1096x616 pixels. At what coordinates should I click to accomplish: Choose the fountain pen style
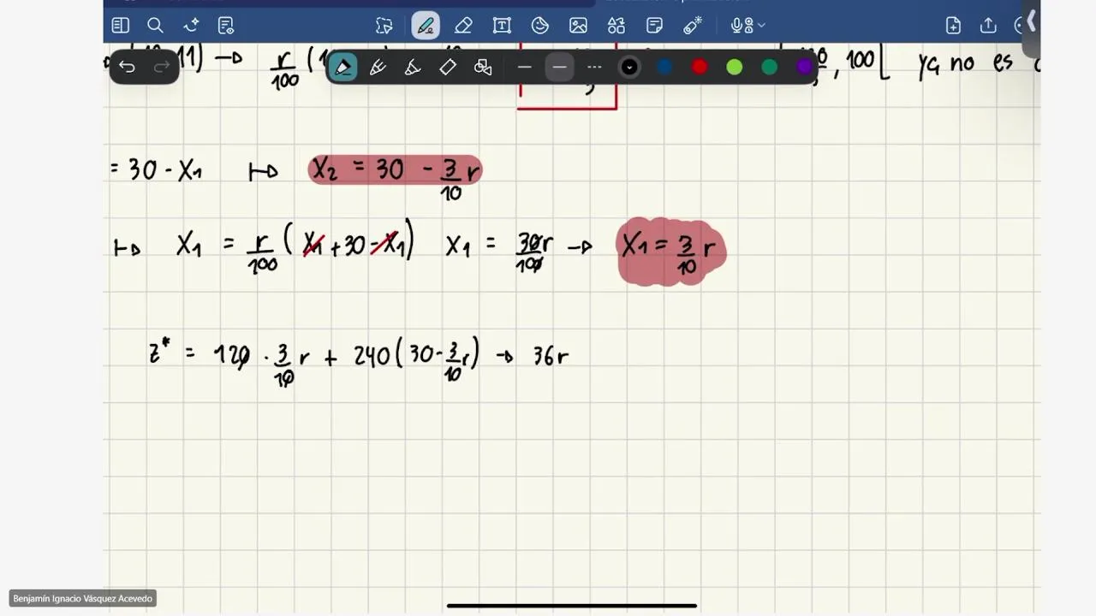coord(343,67)
